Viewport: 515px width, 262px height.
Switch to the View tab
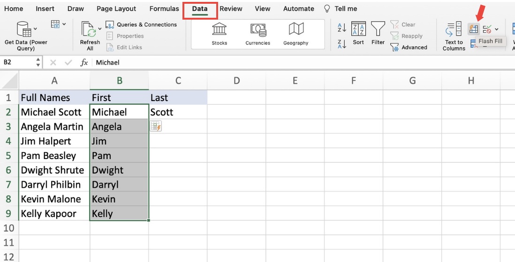263,9
